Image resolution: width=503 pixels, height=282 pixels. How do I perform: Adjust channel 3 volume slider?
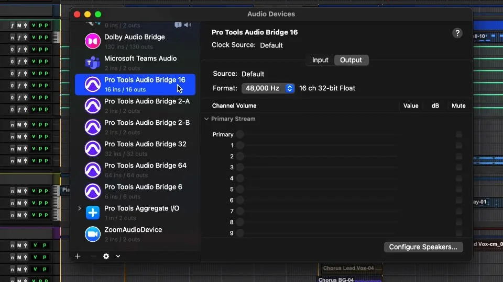tap(318, 167)
